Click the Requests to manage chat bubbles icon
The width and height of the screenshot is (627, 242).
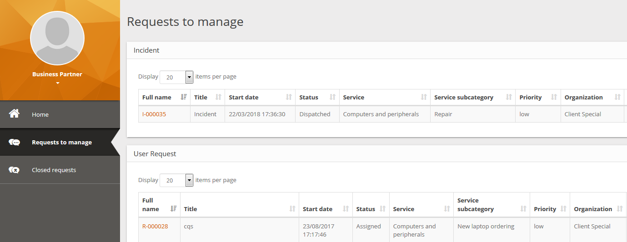[14, 142]
